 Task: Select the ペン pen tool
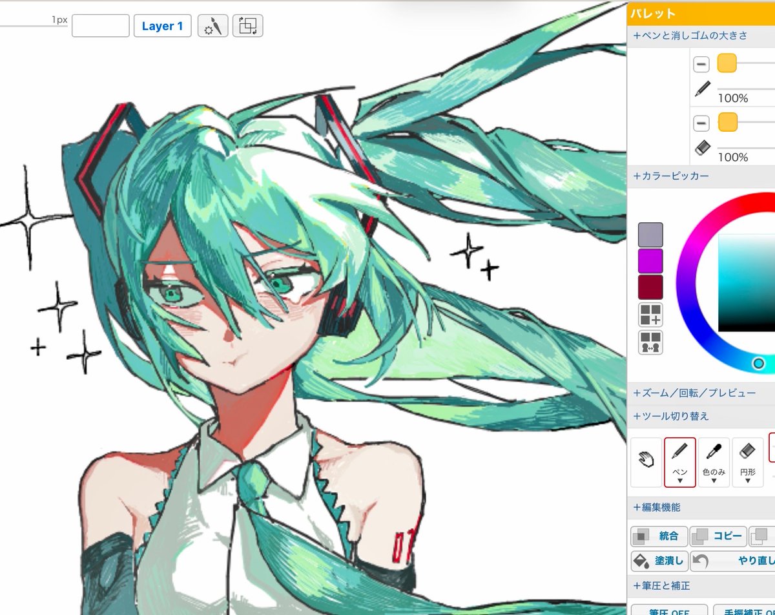tap(680, 462)
